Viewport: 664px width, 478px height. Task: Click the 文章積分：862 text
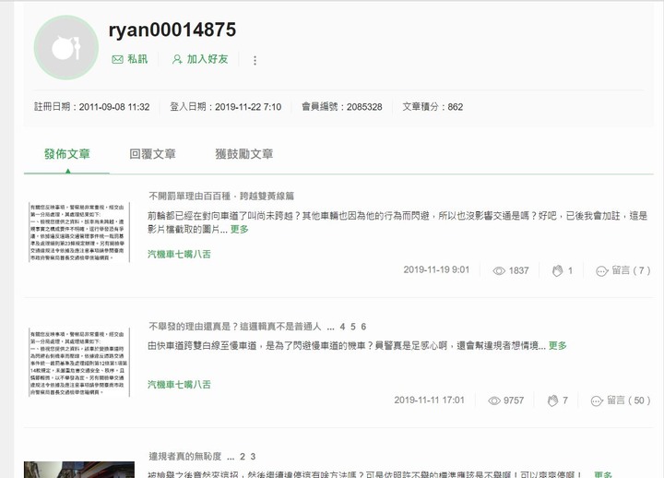click(433, 107)
